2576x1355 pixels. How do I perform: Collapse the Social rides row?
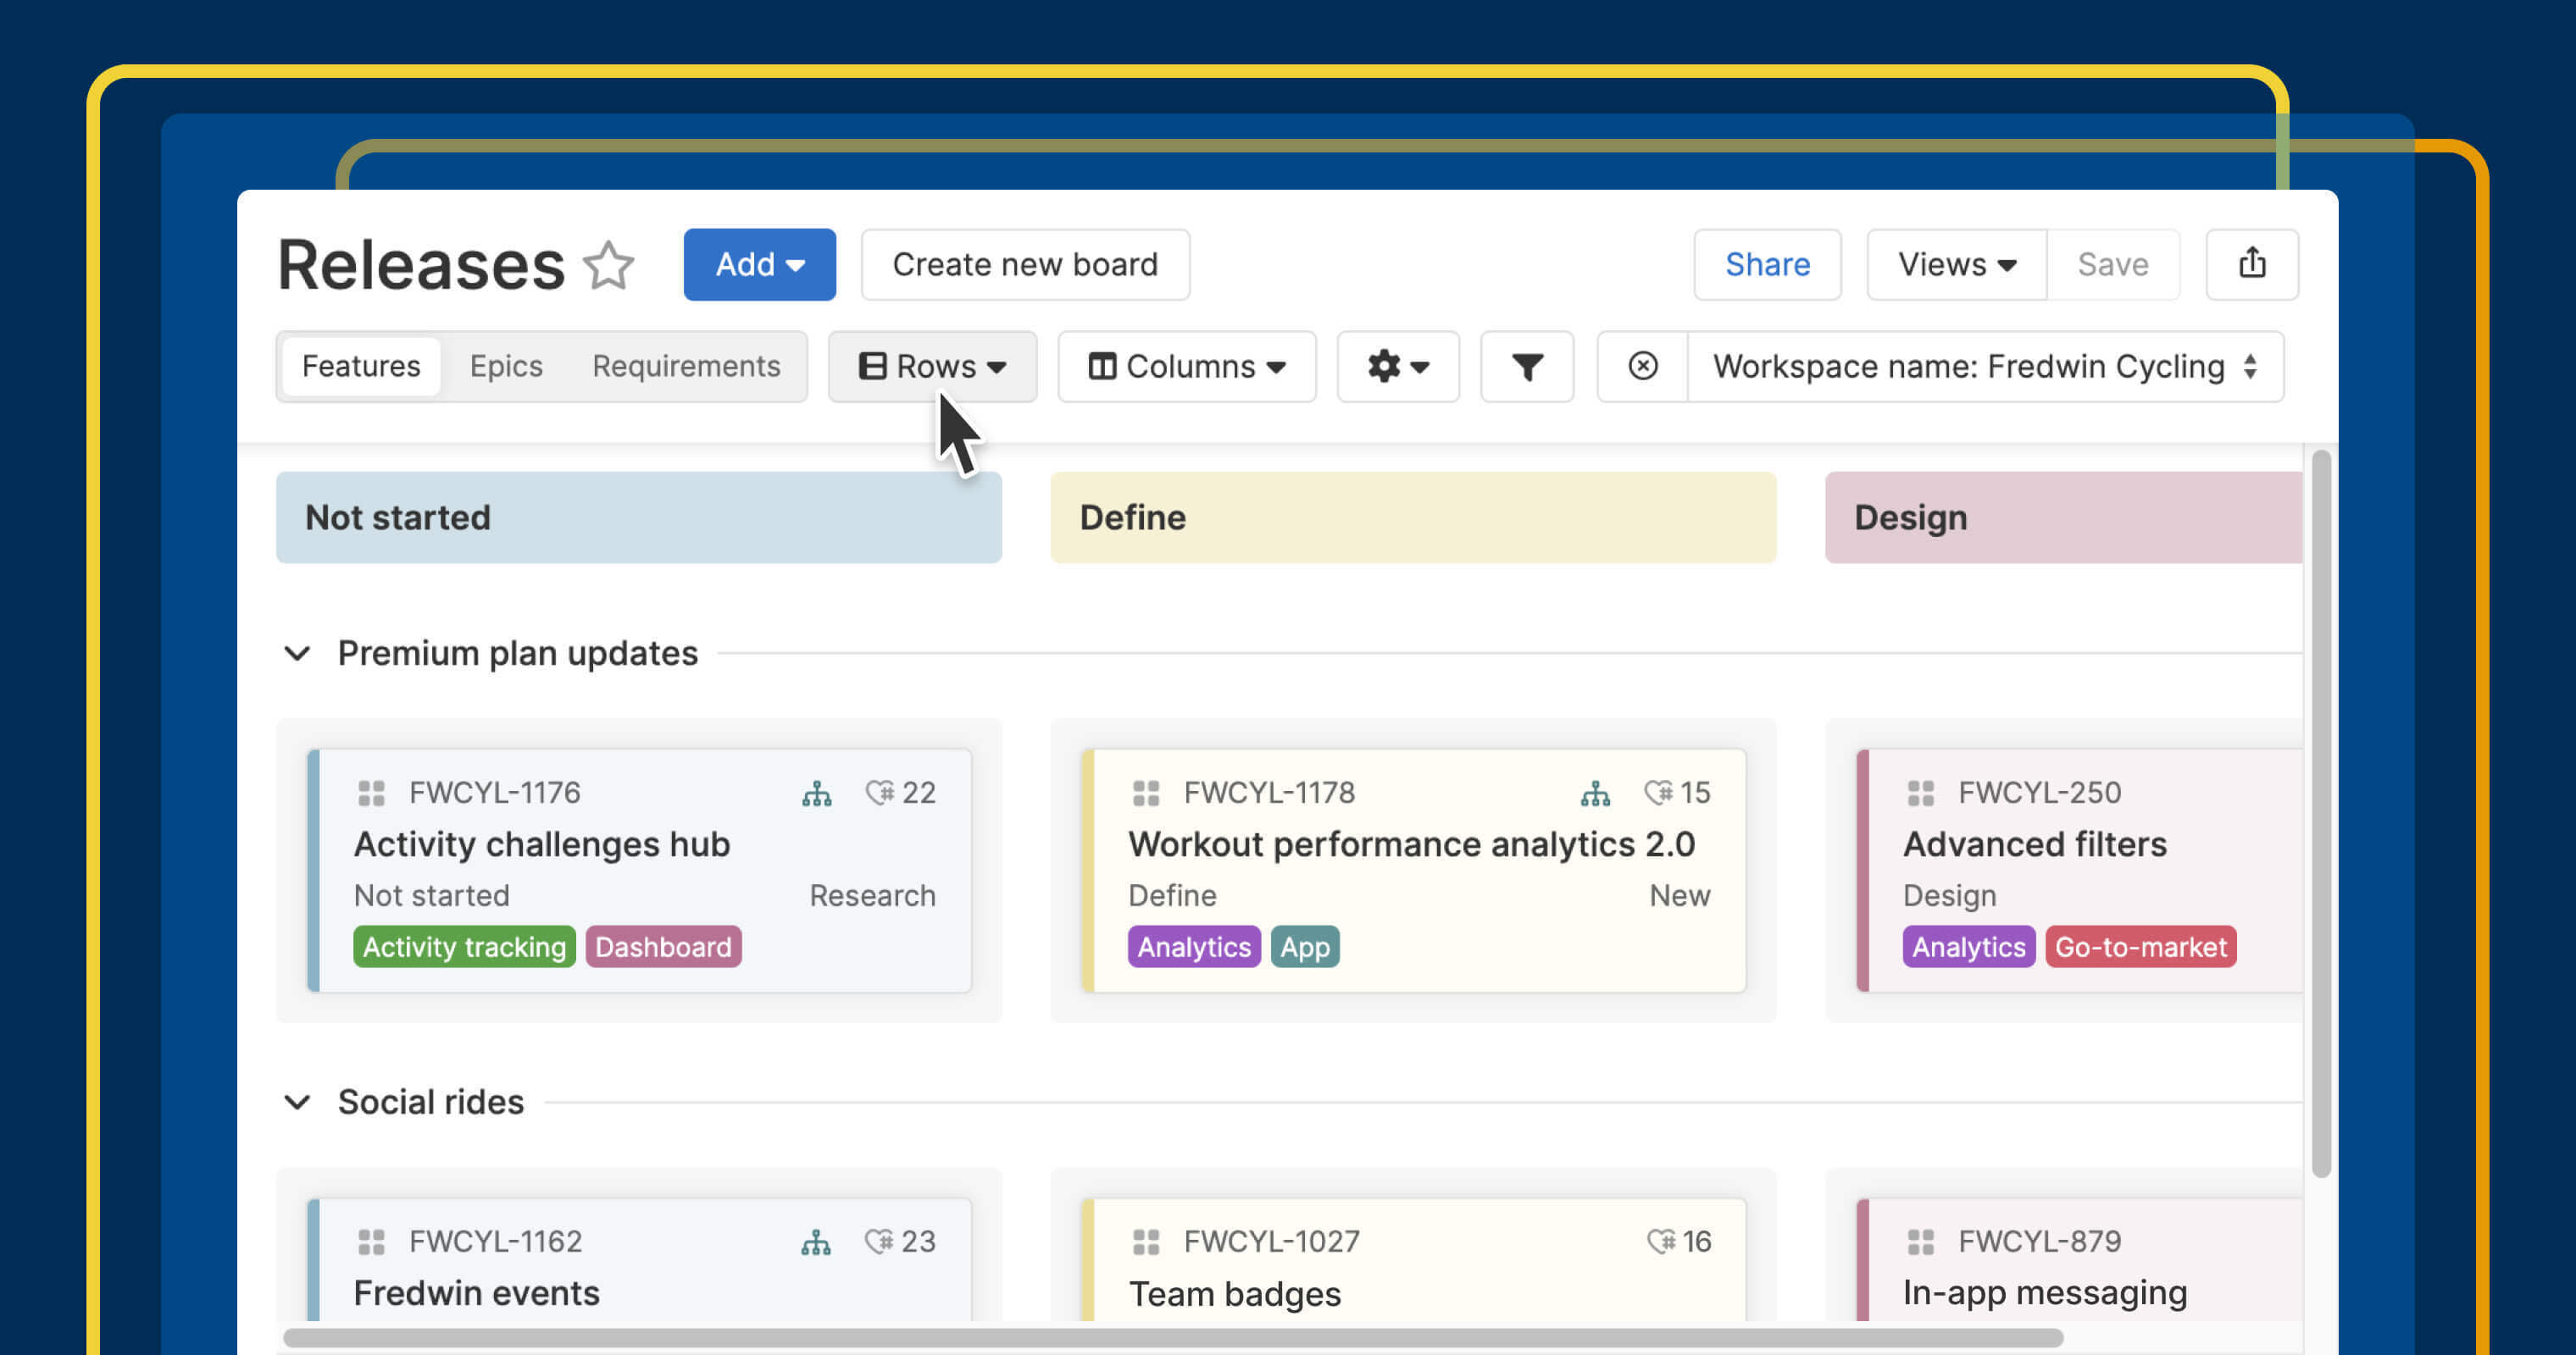297,1102
